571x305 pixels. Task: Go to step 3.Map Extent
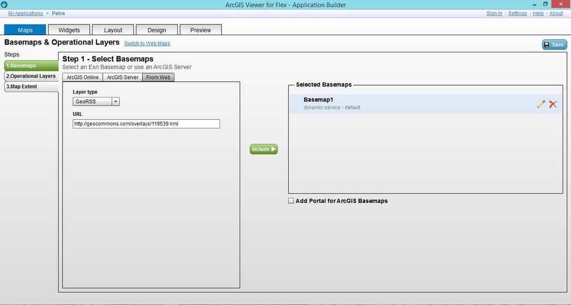(31, 86)
